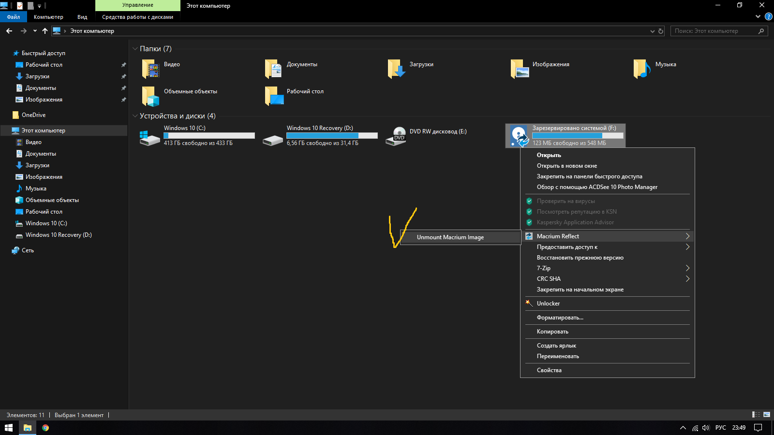Click Форматировать... in the context menu
This screenshot has height=435, width=774.
pos(560,318)
